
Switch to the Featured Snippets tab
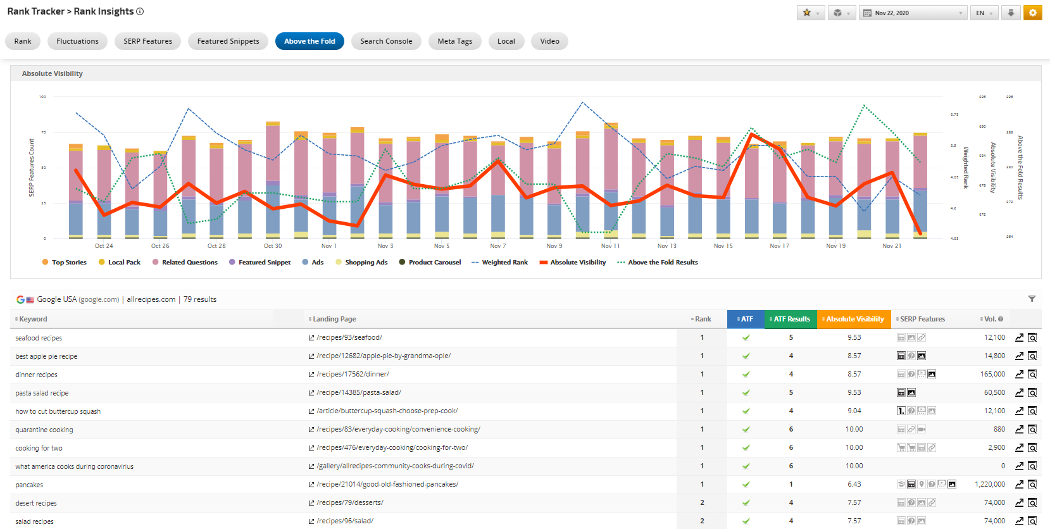228,41
